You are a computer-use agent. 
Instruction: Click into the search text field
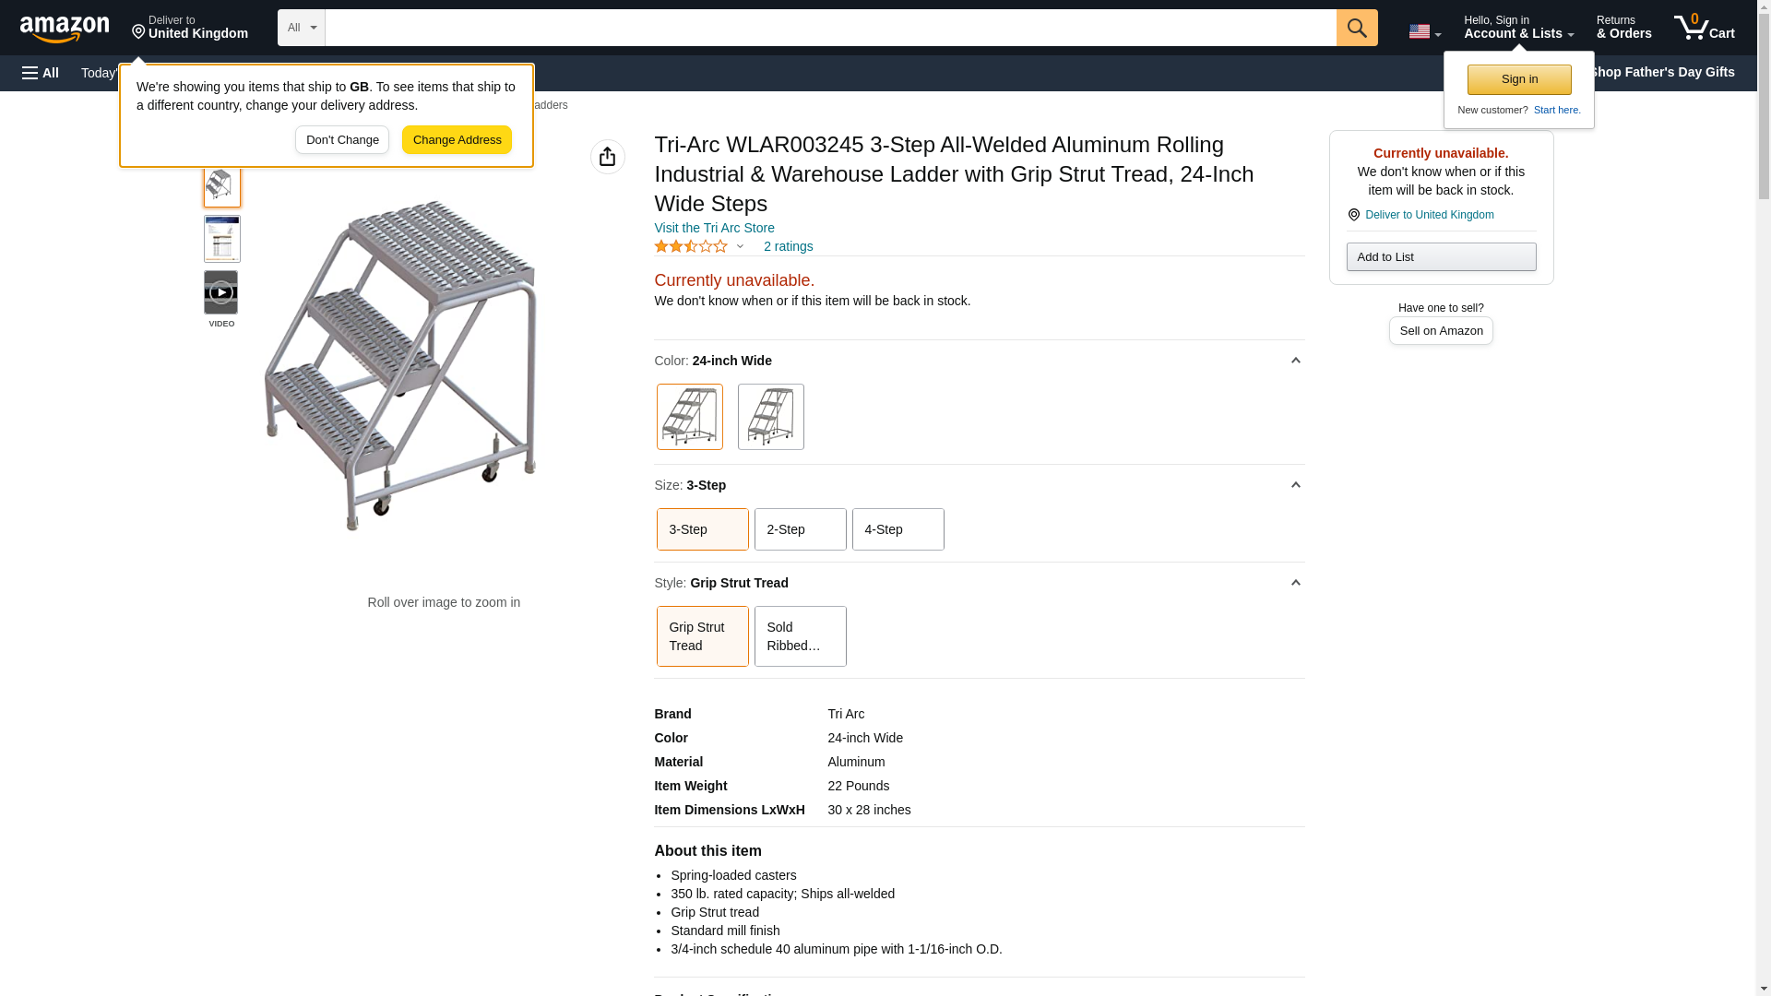point(830,28)
